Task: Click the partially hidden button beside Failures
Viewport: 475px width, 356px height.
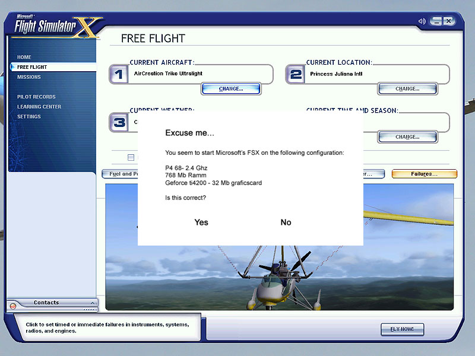Action: tap(374, 174)
